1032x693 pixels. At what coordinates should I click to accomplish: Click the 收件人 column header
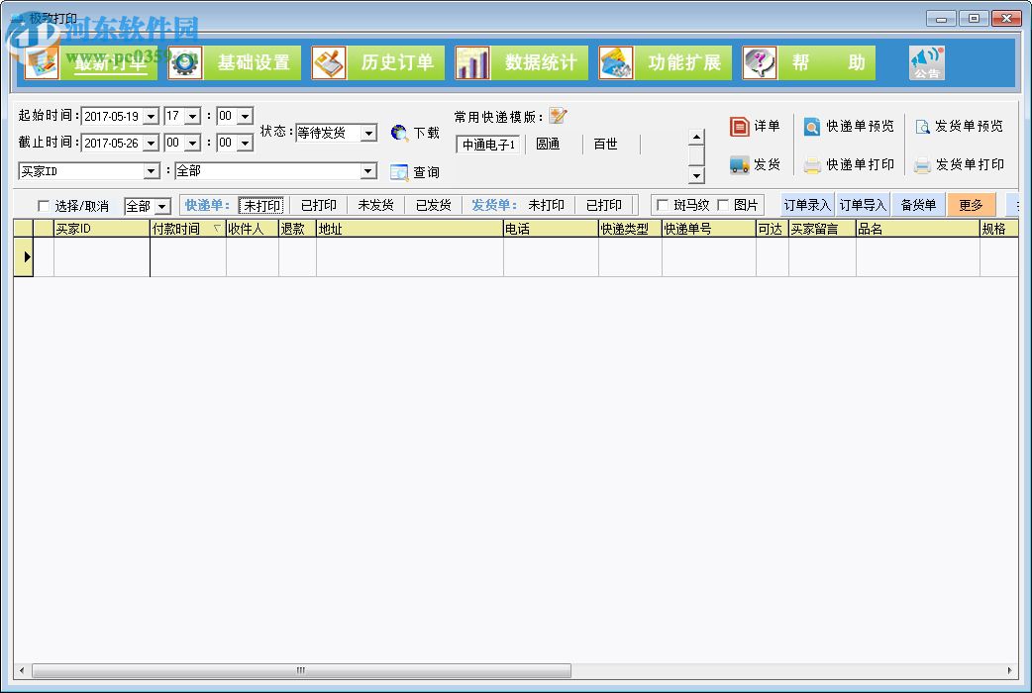[x=253, y=229]
